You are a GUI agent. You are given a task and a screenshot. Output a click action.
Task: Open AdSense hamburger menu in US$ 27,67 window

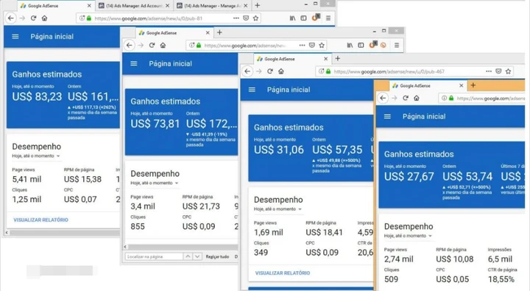tap(387, 116)
